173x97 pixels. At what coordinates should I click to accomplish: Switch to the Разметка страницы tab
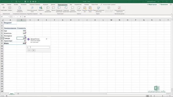pyautogui.click(x=35, y=5)
